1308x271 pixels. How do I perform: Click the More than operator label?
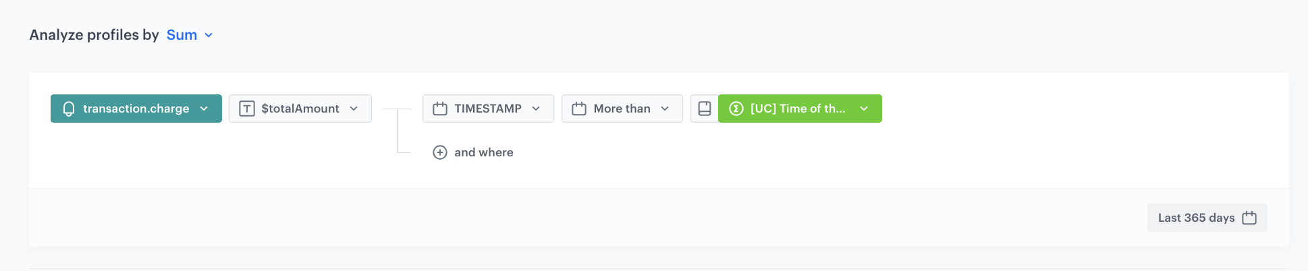(x=622, y=109)
